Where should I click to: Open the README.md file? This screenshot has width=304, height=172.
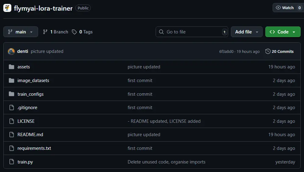30,135
